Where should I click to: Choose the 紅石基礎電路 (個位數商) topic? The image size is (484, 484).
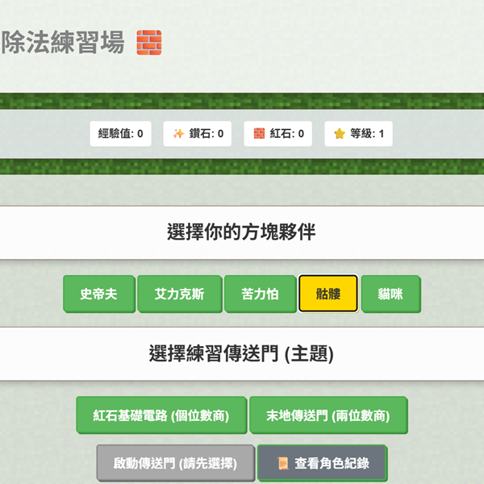click(161, 416)
